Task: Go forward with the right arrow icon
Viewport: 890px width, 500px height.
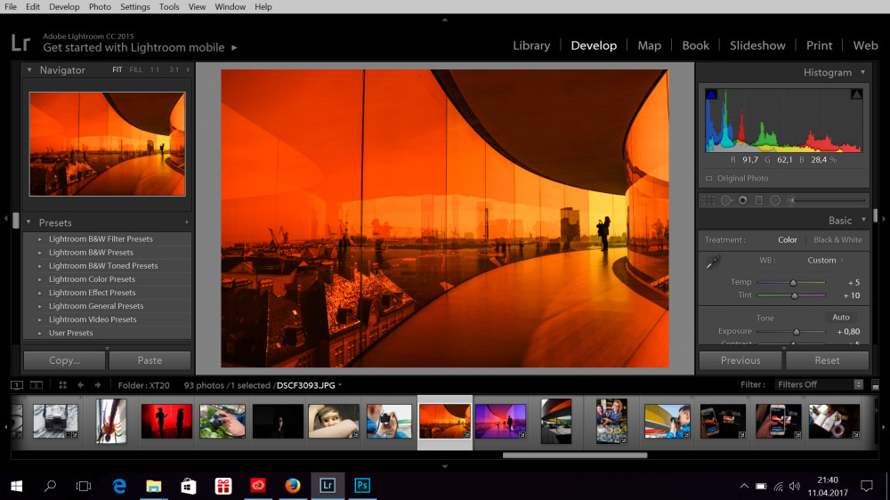Action: (x=98, y=385)
